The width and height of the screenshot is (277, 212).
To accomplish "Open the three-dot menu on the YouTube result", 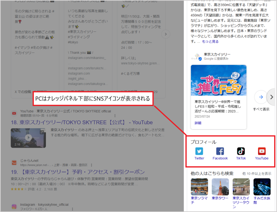I will pos(115,115).
